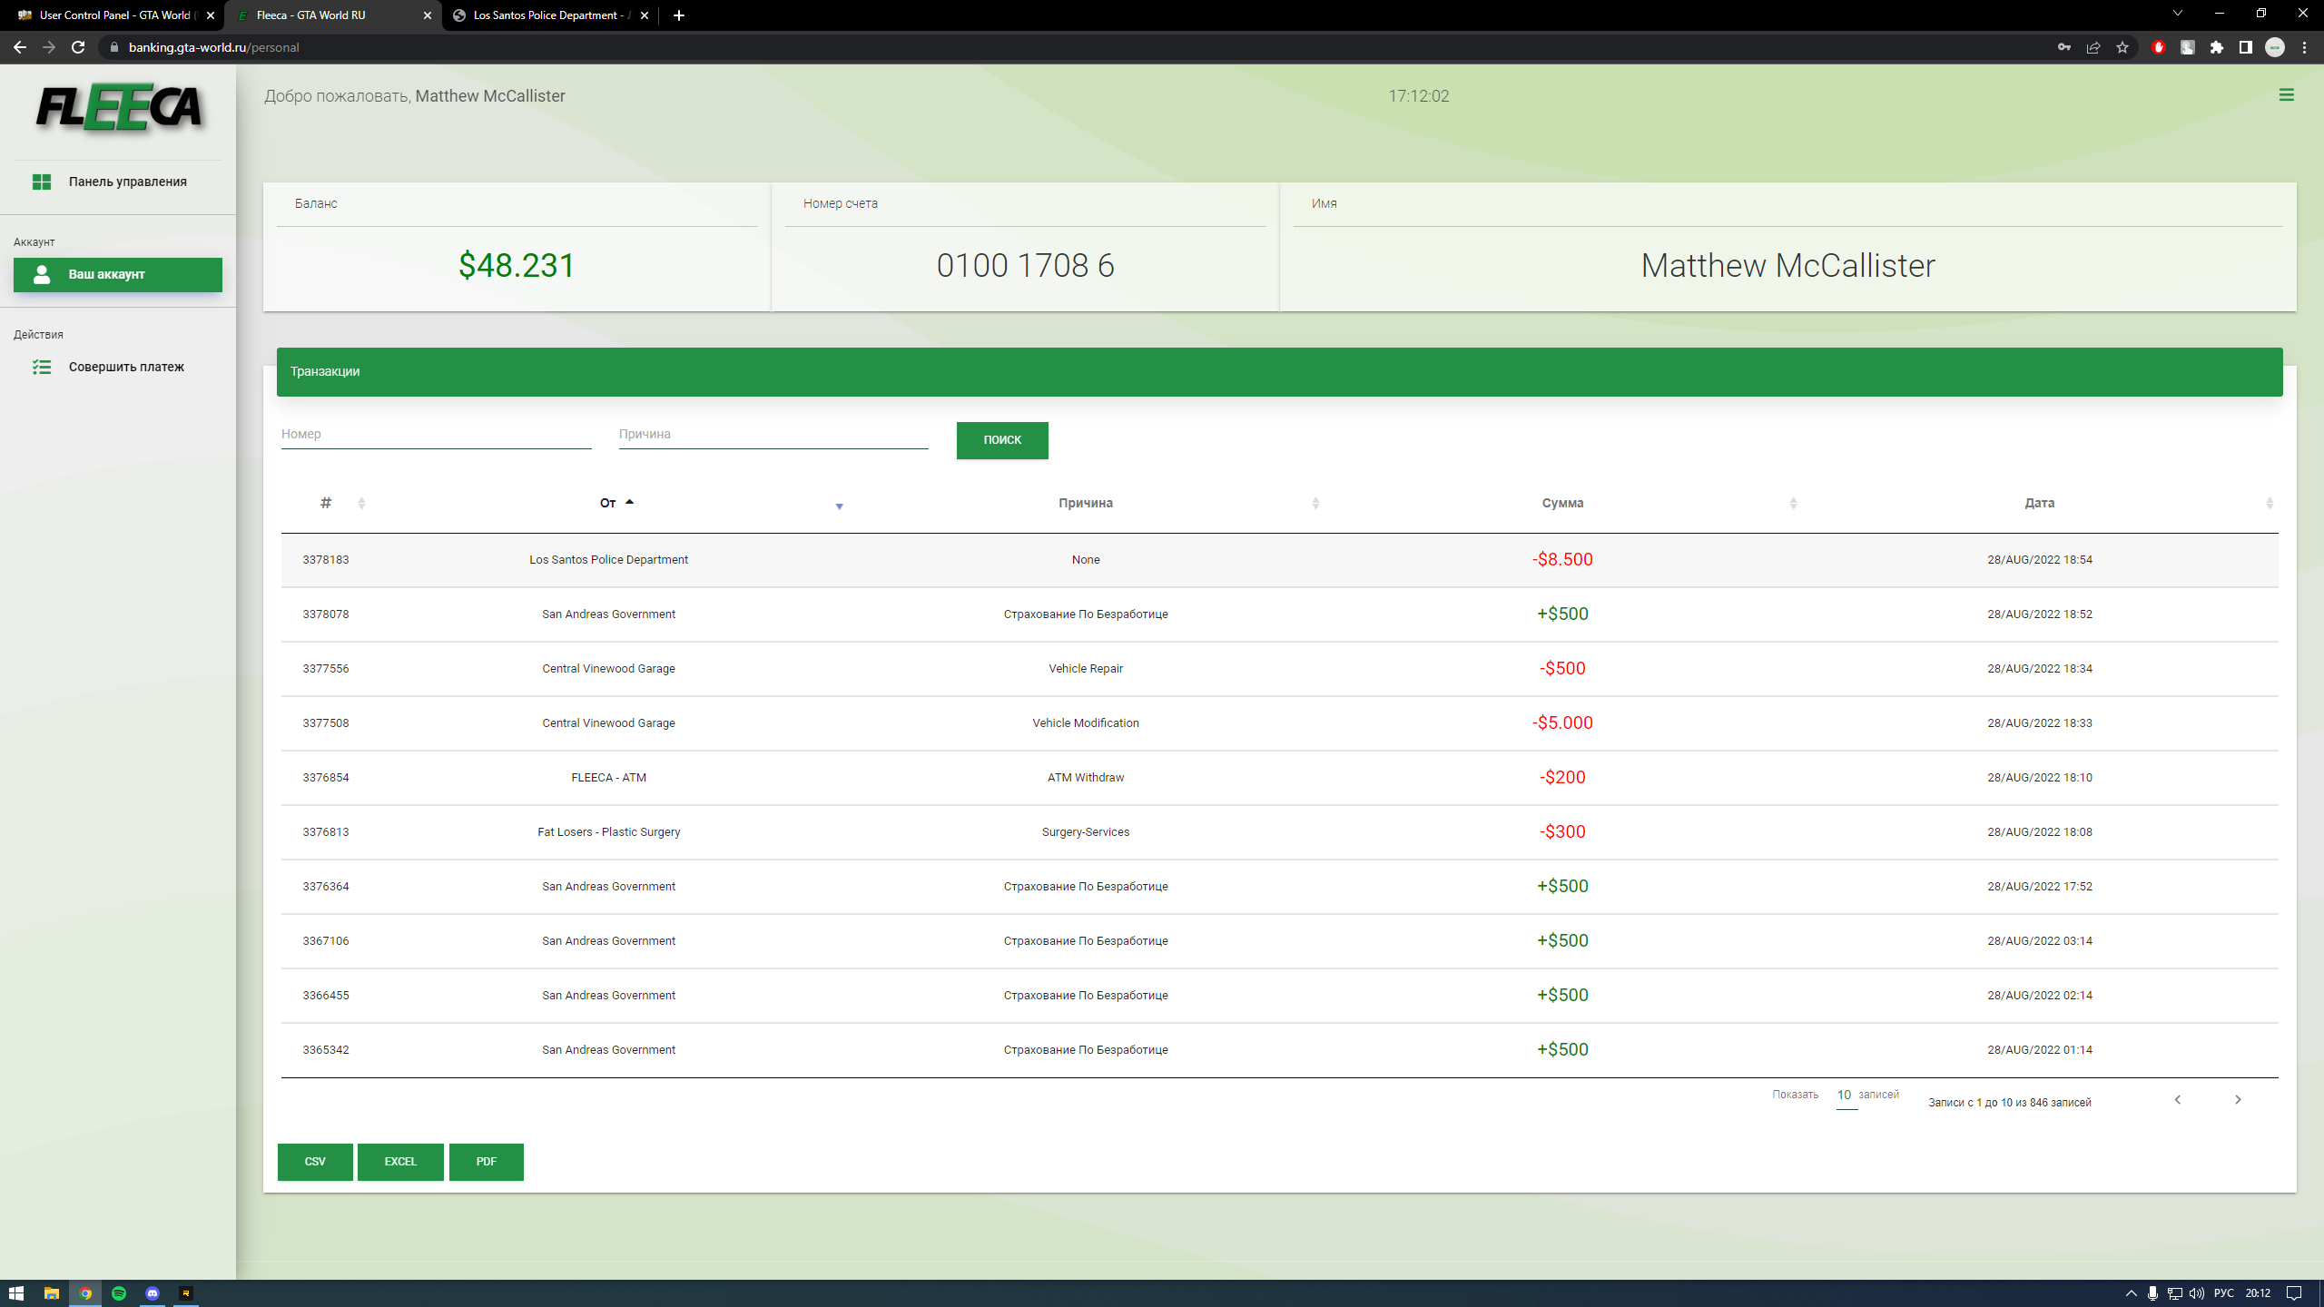This screenshot has height=1307, width=2324.
Task: Sort transactions by От column
Action: (x=608, y=503)
